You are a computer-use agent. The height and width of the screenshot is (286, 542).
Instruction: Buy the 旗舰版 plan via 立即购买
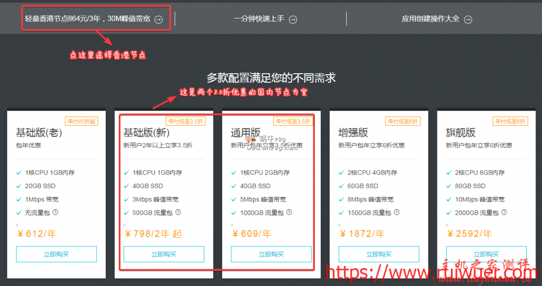(486, 254)
